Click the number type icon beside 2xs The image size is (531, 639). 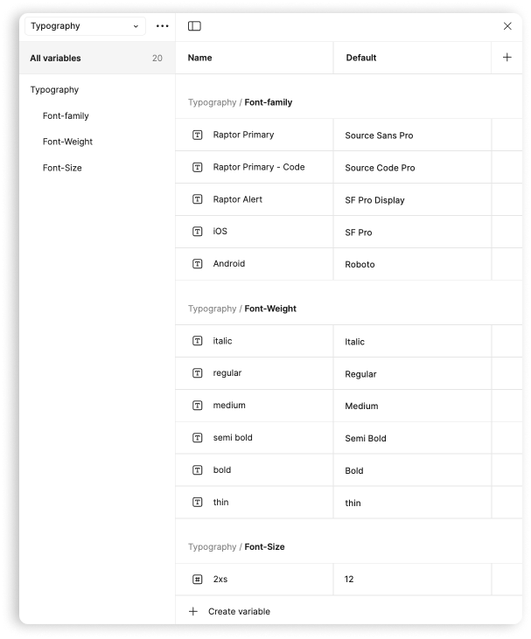197,579
